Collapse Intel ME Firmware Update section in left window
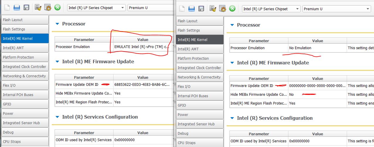 click(57, 62)
